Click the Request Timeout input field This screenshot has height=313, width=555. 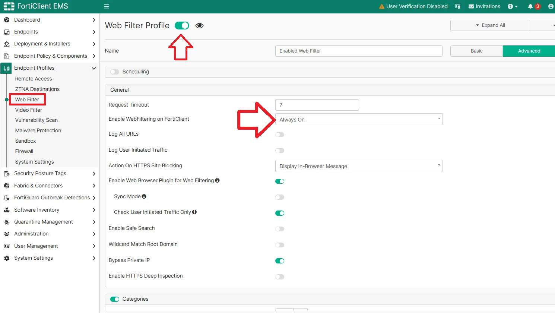pos(317,105)
